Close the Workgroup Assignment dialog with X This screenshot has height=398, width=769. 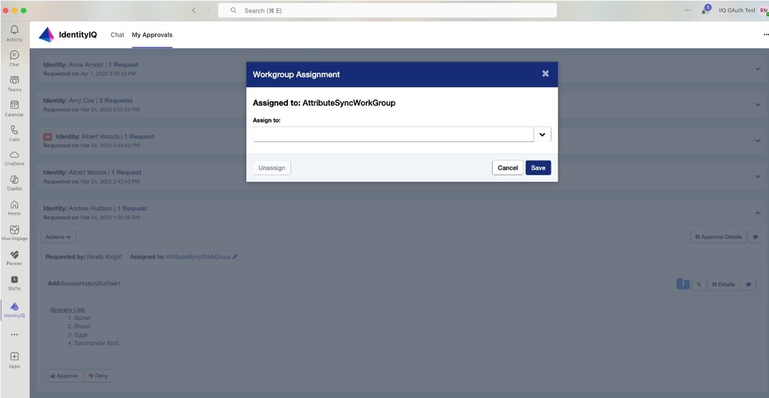[545, 74]
